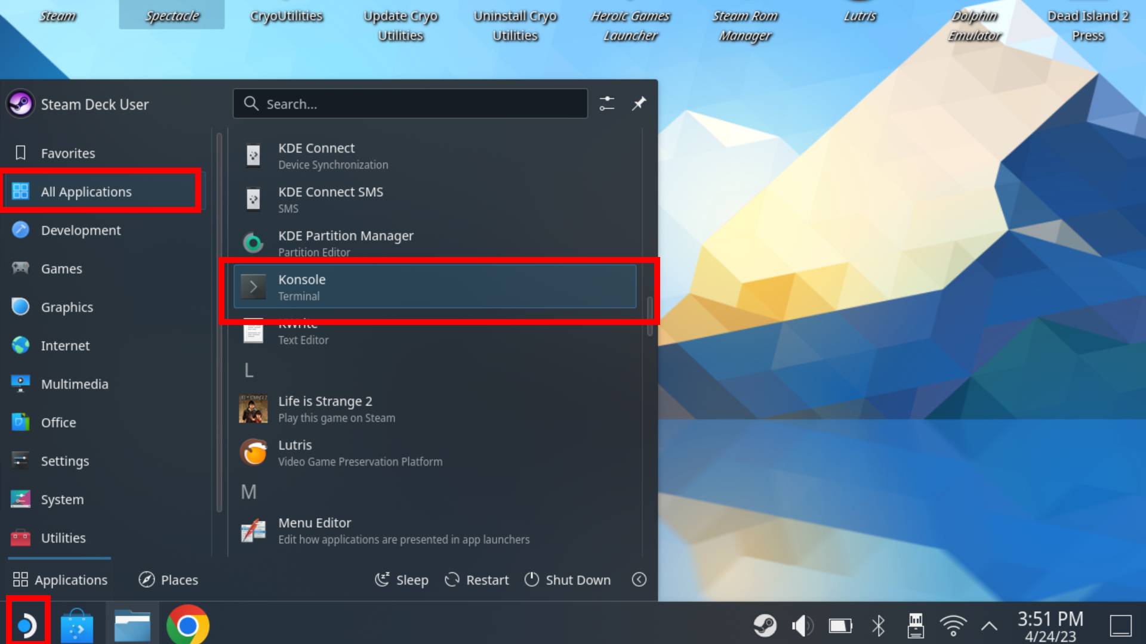
Task: Click the Restart button
Action: click(x=477, y=580)
